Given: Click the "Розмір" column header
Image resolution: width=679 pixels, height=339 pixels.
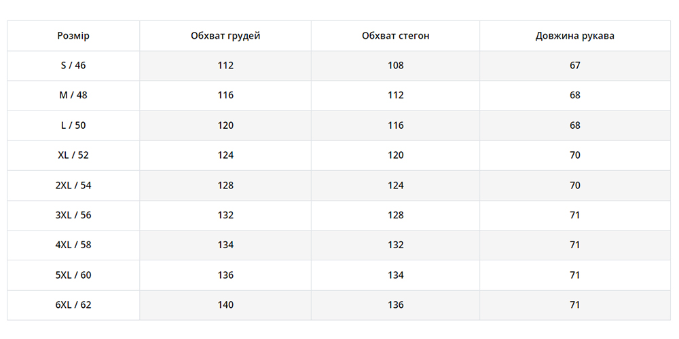Looking at the screenshot, I should click(73, 36).
